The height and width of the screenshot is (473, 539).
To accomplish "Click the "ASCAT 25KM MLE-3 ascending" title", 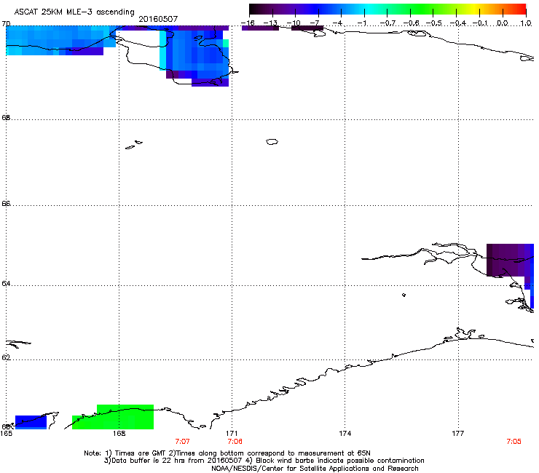I will pyautogui.click(x=74, y=12).
